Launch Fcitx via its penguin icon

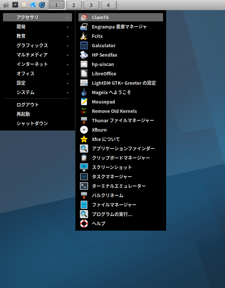coord(84,36)
